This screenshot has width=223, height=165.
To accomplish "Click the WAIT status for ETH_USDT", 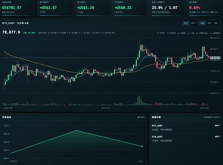I will [x=217, y=137].
